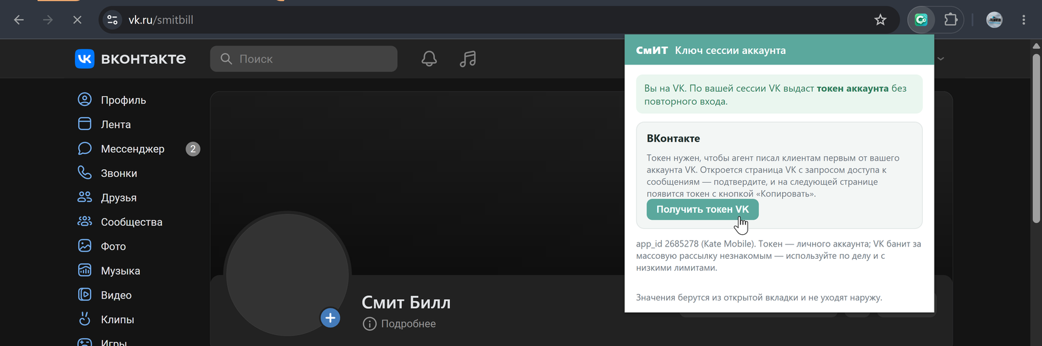Click the Музыка sidebar icon
The width and height of the screenshot is (1042, 346).
(85, 270)
